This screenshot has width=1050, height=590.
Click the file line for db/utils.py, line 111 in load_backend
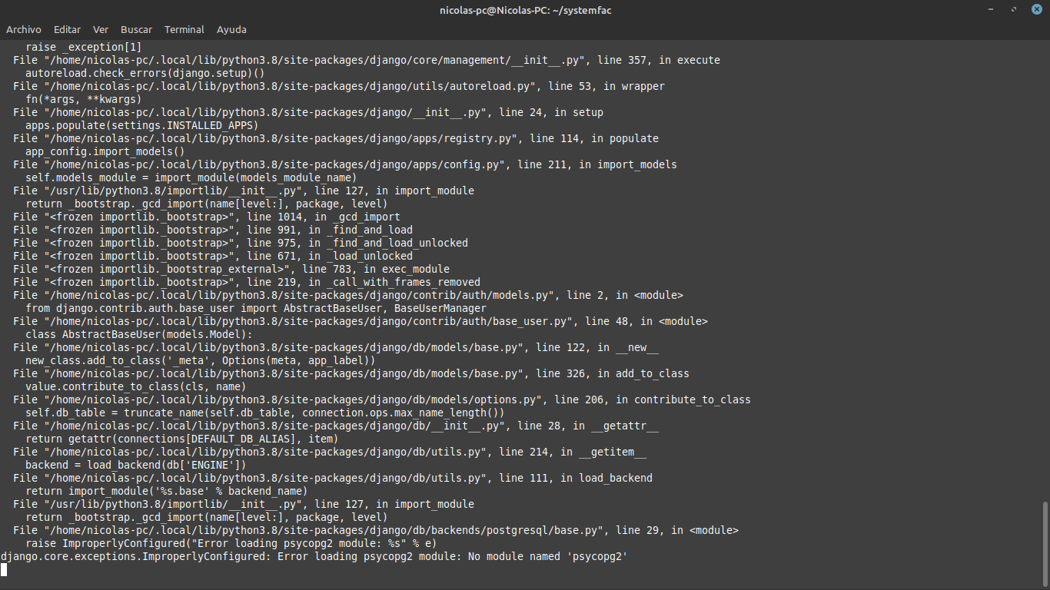coord(333,478)
